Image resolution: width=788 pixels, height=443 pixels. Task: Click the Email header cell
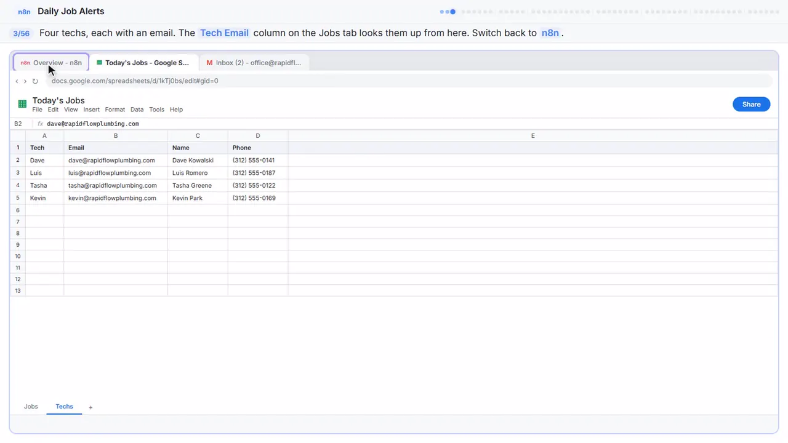point(116,148)
